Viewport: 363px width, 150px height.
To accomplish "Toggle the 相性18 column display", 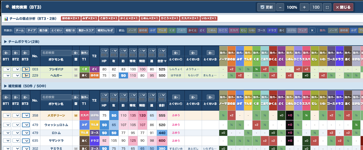I will pyautogui.click(x=70, y=30).
